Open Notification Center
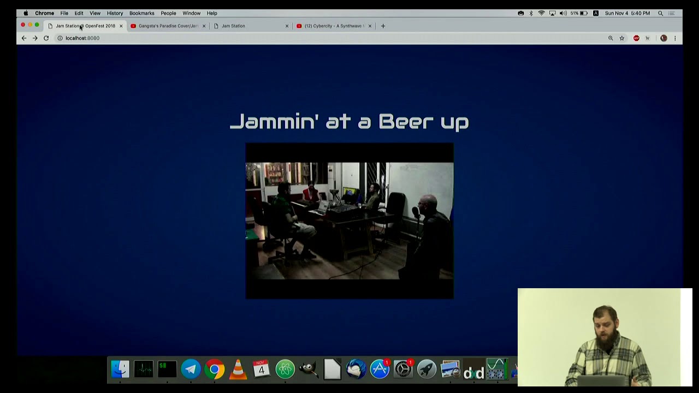 (x=673, y=13)
